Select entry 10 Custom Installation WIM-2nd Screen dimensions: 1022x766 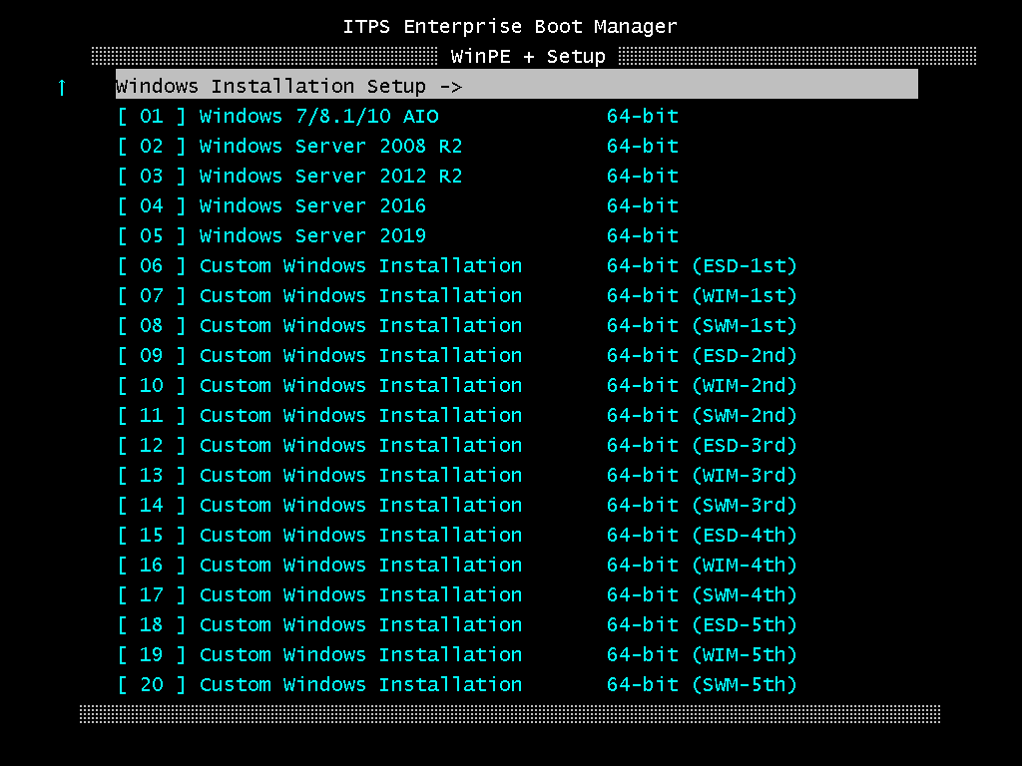[457, 386]
